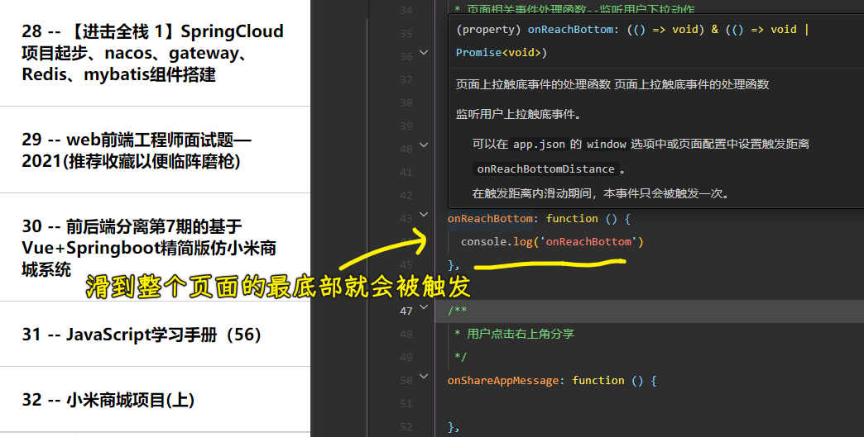Click onReachBottomDistance code in hover tooltip

tap(545, 169)
